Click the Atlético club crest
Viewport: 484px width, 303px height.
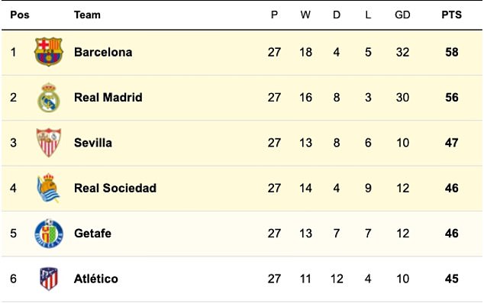tap(49, 279)
